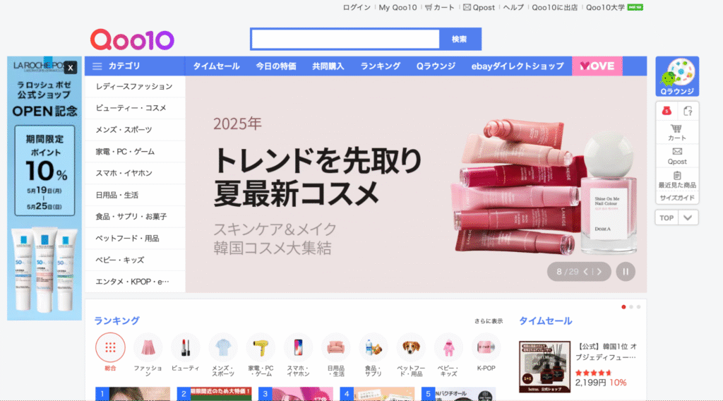This screenshot has width=723, height=401.
Task: Go to next banner slide
Action: coord(599,272)
